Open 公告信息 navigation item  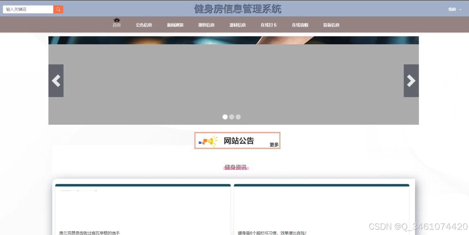(x=144, y=25)
